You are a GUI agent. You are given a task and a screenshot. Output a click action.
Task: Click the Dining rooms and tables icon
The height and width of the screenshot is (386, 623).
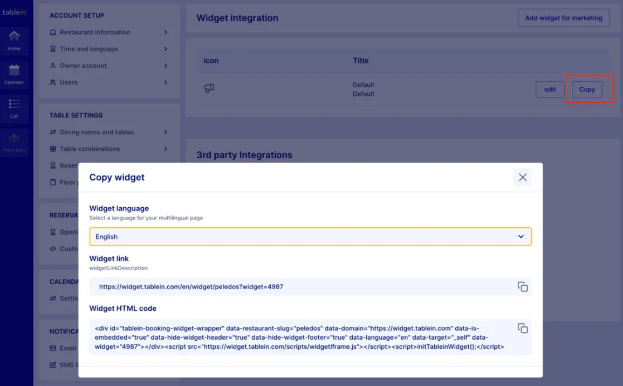coord(53,132)
